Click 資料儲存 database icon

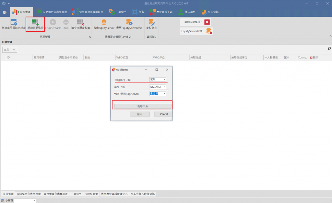[152, 22]
